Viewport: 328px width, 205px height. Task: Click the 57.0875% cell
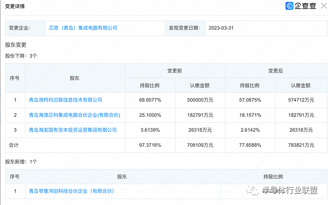250,100
